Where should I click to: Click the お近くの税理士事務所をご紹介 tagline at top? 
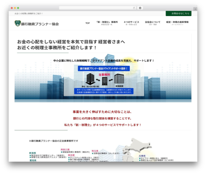tap(29, 14)
